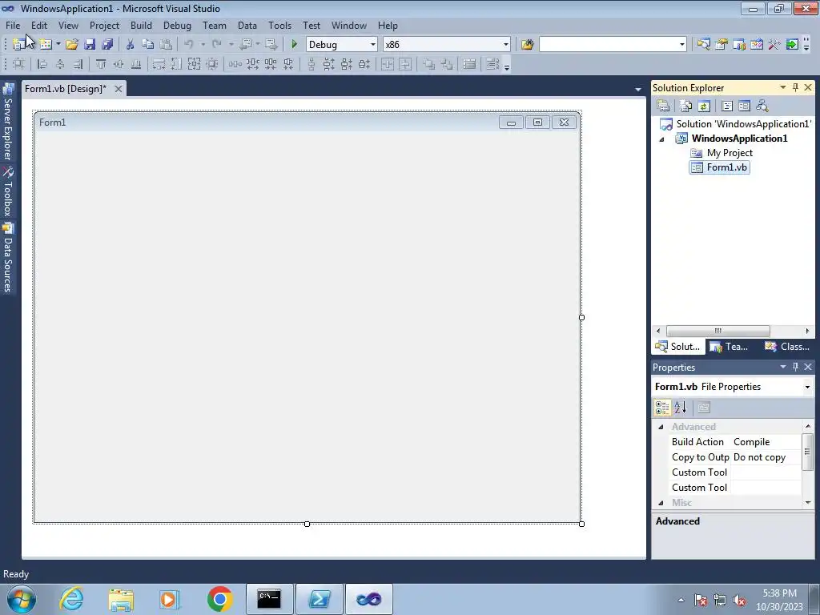Image resolution: width=820 pixels, height=615 pixels.
Task: Click the Add New Item icon
Action: click(x=46, y=45)
